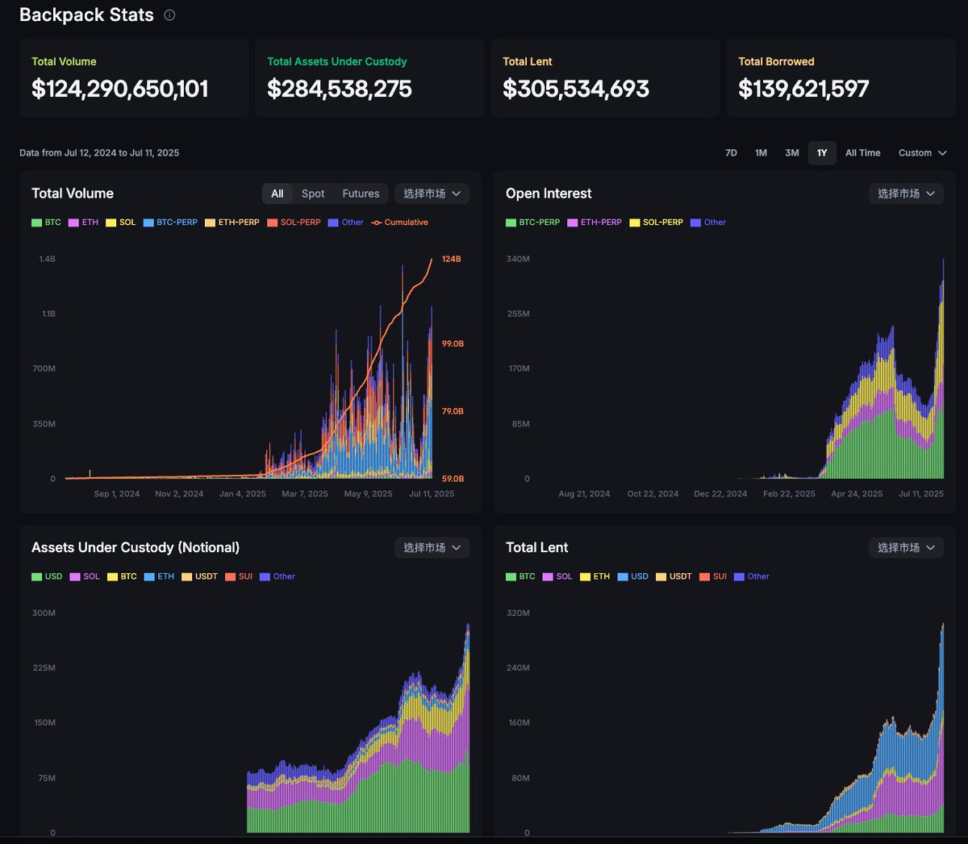Image resolution: width=968 pixels, height=844 pixels.
Task: Open the Custom date range dropdown
Action: (x=922, y=152)
